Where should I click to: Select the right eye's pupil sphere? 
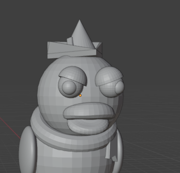coord(120,88)
